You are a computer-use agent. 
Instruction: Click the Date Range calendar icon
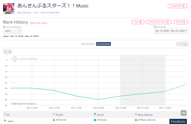155,27
